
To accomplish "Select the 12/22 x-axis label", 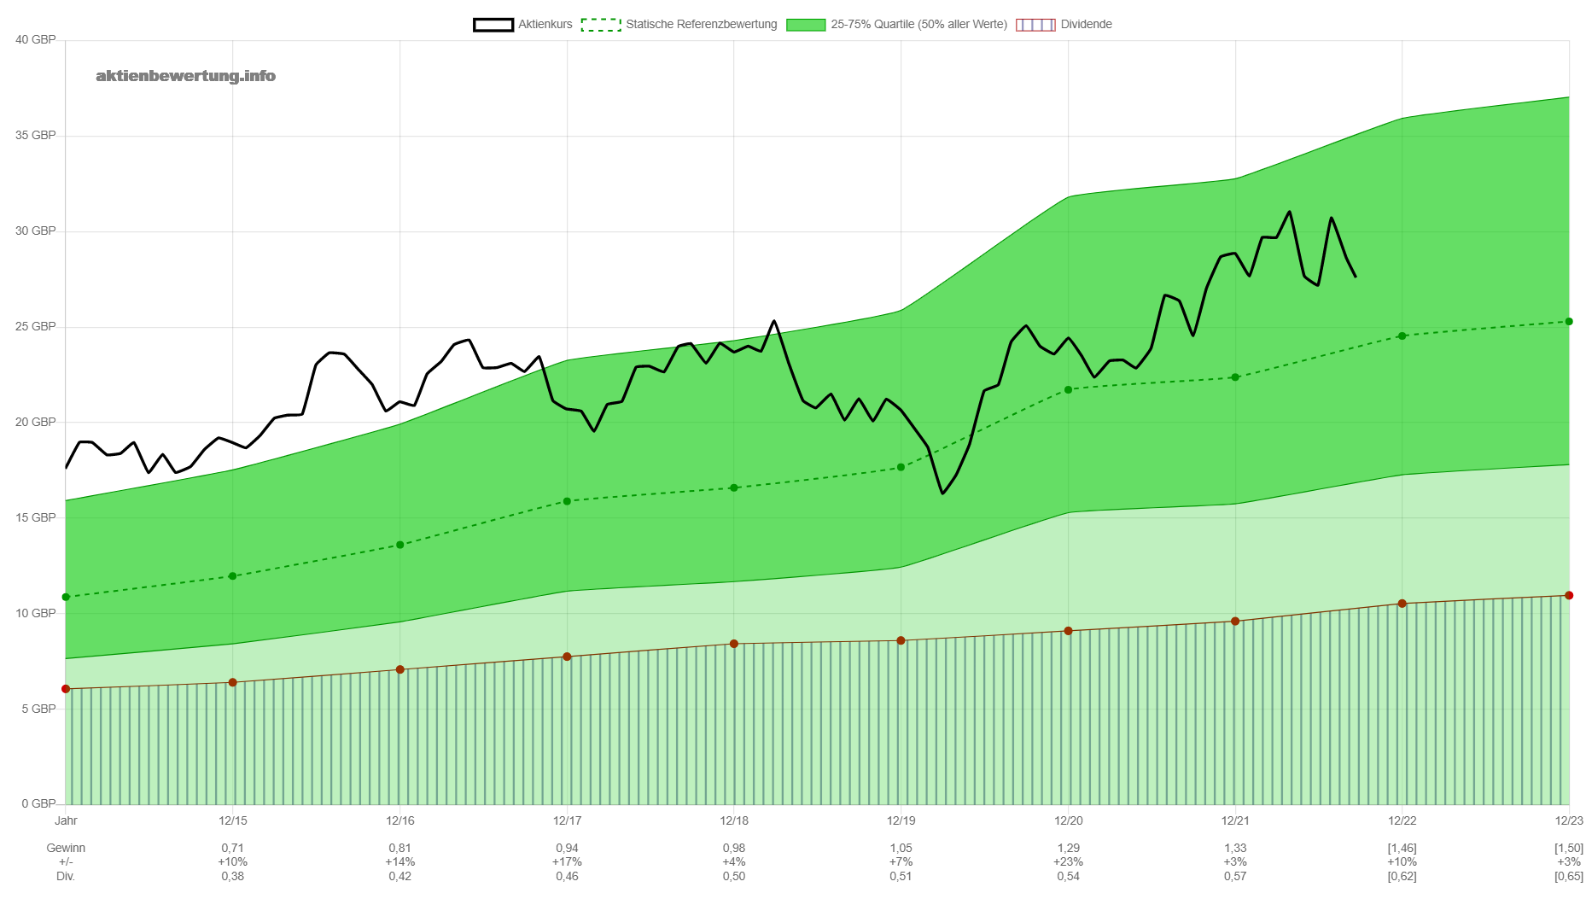I will pos(1402,820).
